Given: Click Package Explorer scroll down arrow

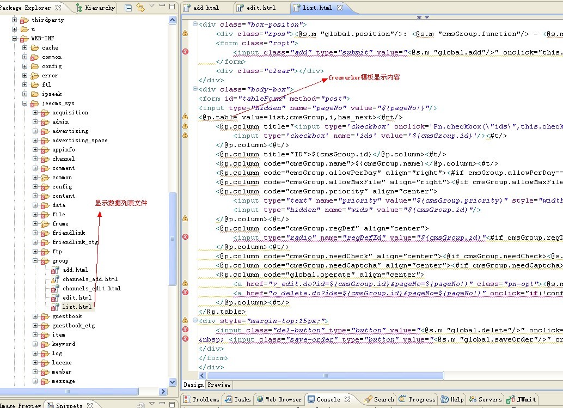Looking at the screenshot, I should pyautogui.click(x=173, y=382).
